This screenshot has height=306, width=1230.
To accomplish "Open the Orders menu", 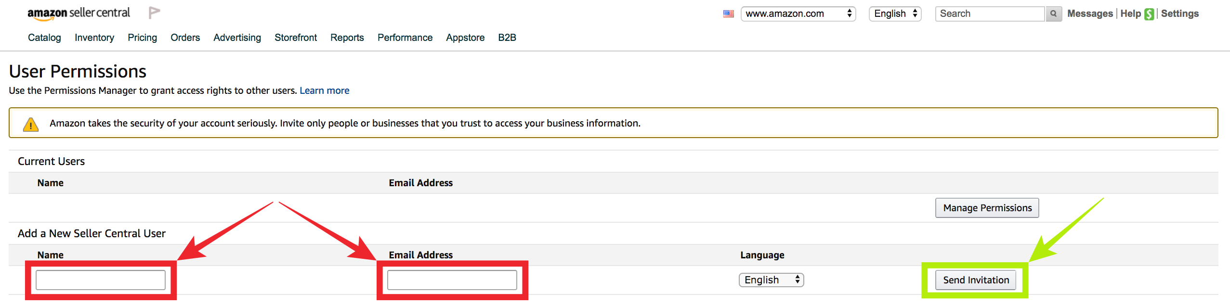I will pos(185,38).
